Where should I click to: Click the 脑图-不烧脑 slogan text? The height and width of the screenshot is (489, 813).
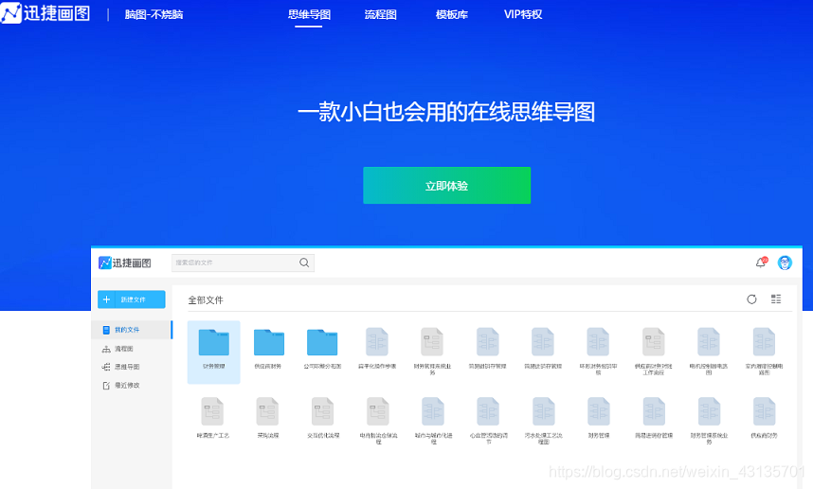point(154,14)
